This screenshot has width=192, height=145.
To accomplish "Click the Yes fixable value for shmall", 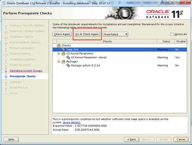I will [x=177, y=57].
